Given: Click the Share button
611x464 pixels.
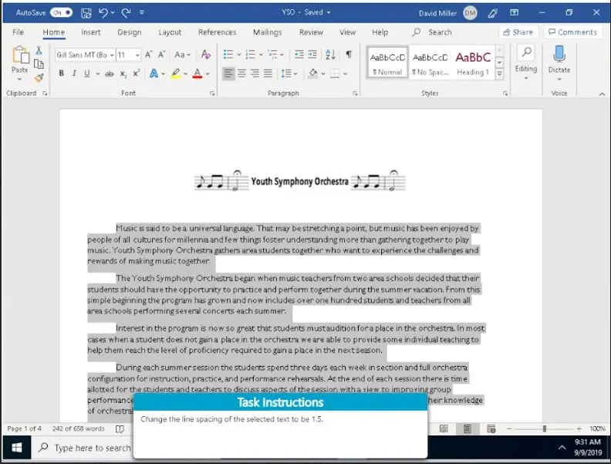Looking at the screenshot, I should (518, 32).
